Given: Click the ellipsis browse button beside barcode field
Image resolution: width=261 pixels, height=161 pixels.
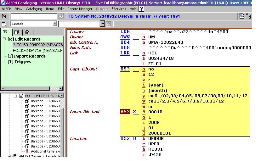Looking at the screenshot, I should tap(102, 24).
